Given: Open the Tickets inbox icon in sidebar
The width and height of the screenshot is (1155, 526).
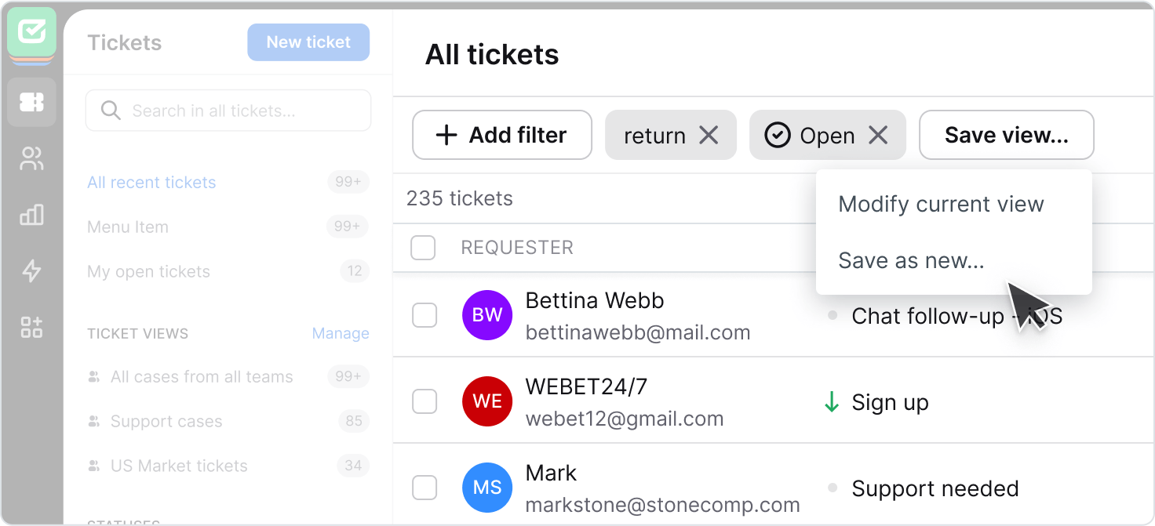Looking at the screenshot, I should (x=31, y=102).
